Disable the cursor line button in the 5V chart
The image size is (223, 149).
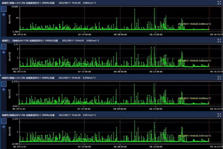tap(4, 84)
